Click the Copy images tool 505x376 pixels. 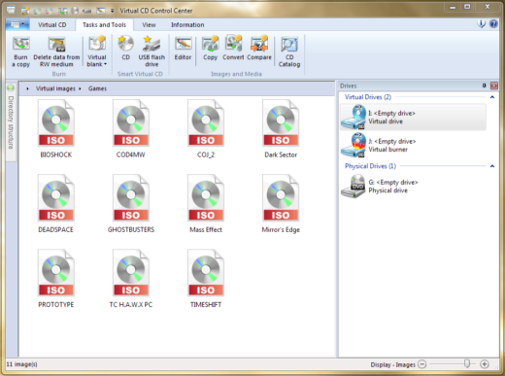coord(210,49)
